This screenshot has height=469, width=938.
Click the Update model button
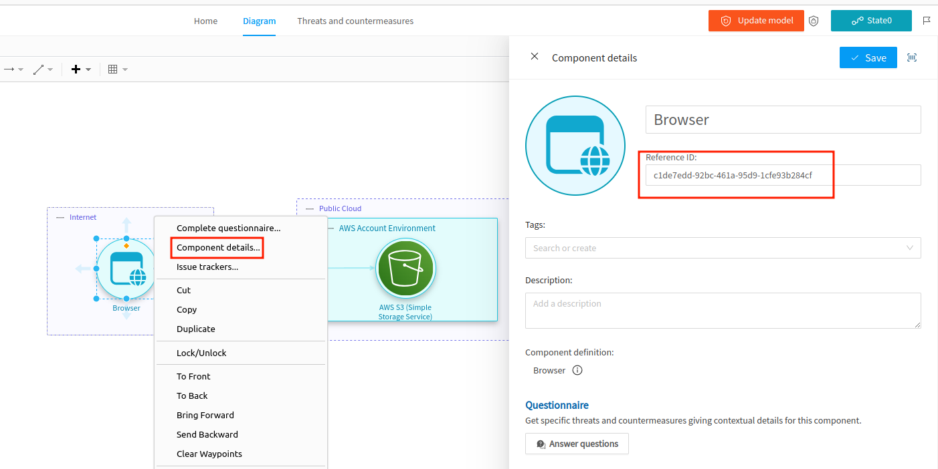coord(756,21)
